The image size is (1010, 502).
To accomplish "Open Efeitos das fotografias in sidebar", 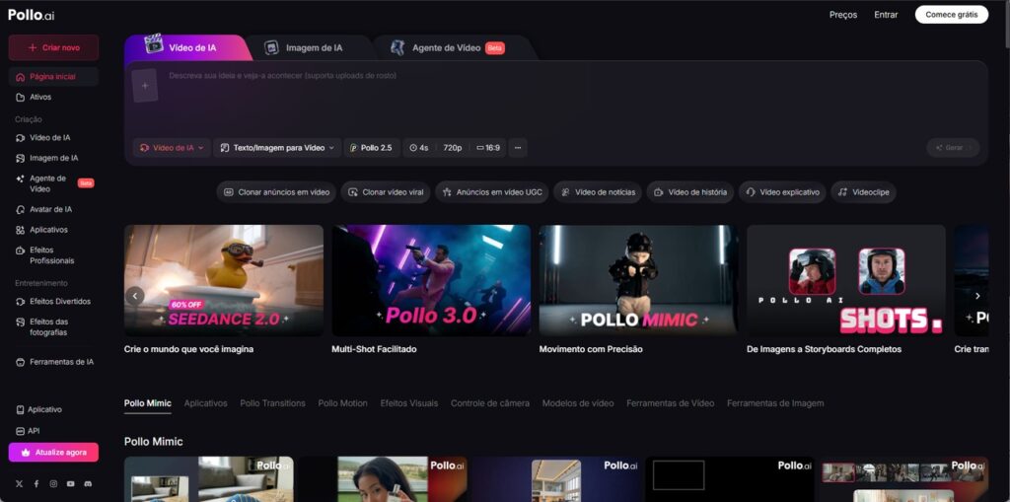I will [53, 326].
